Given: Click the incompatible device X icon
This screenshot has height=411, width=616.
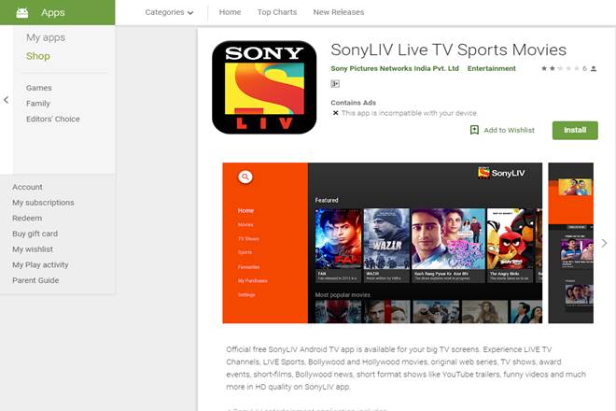Looking at the screenshot, I should [x=335, y=113].
